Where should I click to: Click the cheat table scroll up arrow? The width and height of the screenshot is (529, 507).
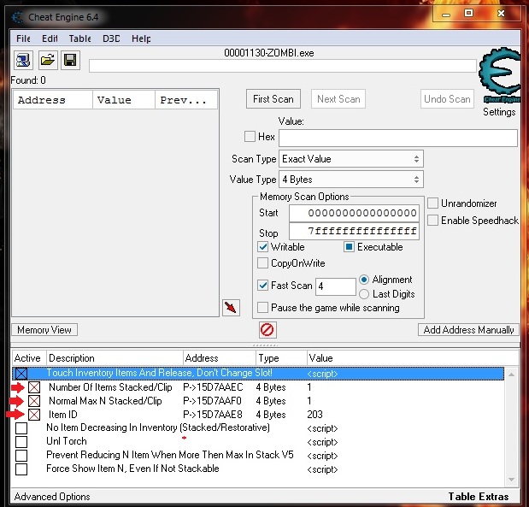(511, 374)
